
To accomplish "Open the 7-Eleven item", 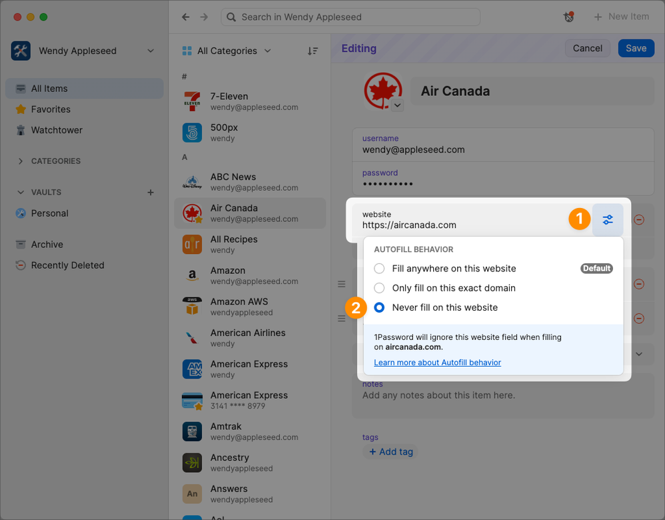I will click(x=250, y=101).
